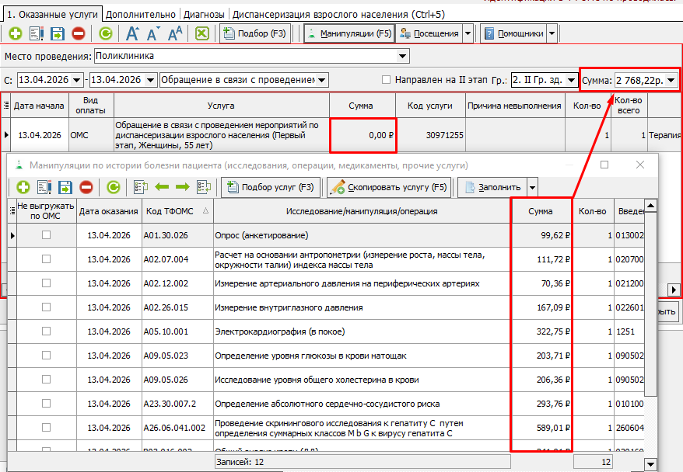683x472 pixels.
Task: Switch to the Диагнозы tab
Action: tap(205, 14)
